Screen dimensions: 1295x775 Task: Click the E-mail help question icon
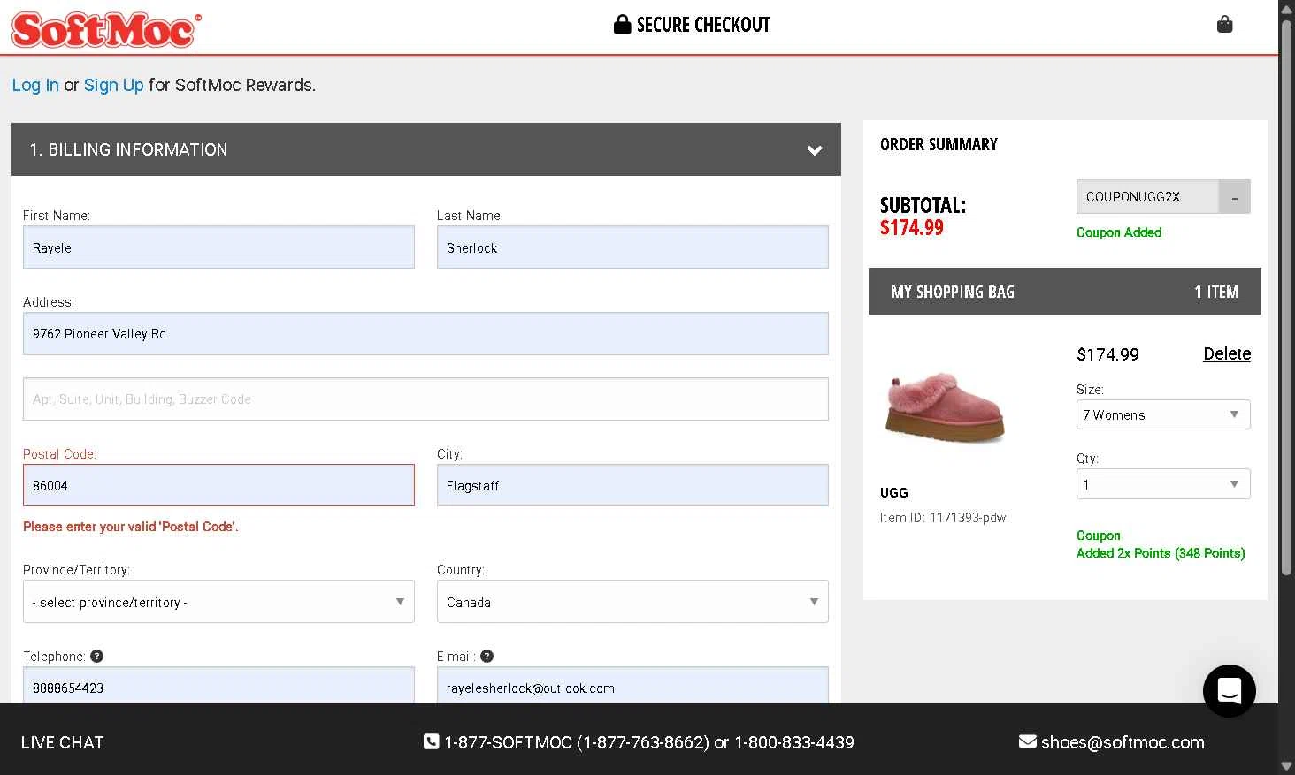pyautogui.click(x=487, y=656)
